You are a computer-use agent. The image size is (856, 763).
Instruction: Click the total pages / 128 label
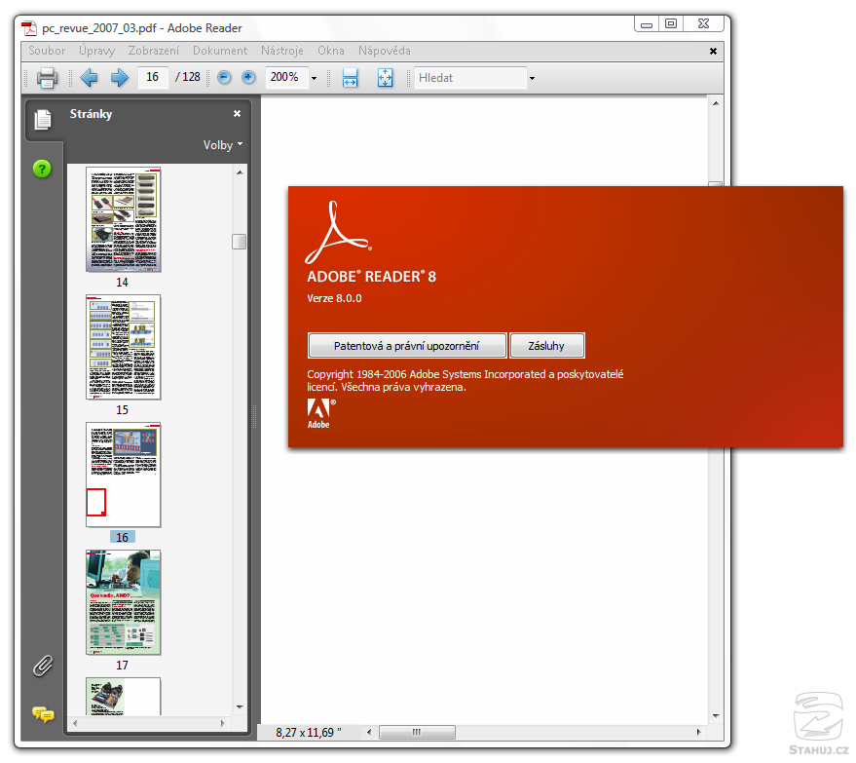(x=188, y=77)
